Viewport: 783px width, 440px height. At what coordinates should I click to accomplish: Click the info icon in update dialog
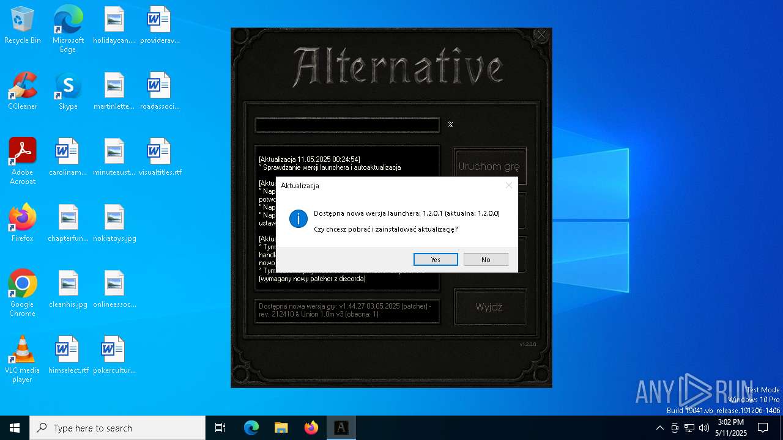coord(299,219)
